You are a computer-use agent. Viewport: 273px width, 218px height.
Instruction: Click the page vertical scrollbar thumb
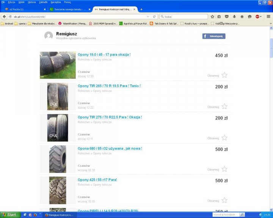point(271,48)
